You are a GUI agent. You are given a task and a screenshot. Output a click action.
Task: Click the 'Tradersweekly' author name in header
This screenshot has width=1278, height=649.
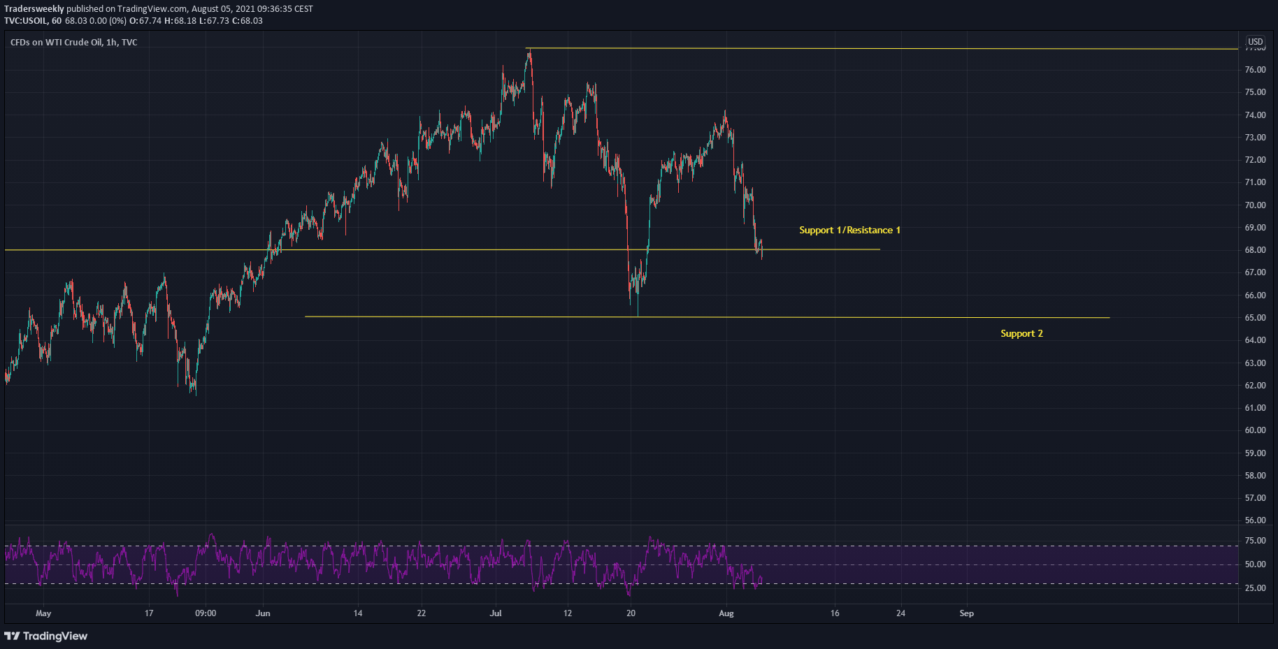pos(34,9)
